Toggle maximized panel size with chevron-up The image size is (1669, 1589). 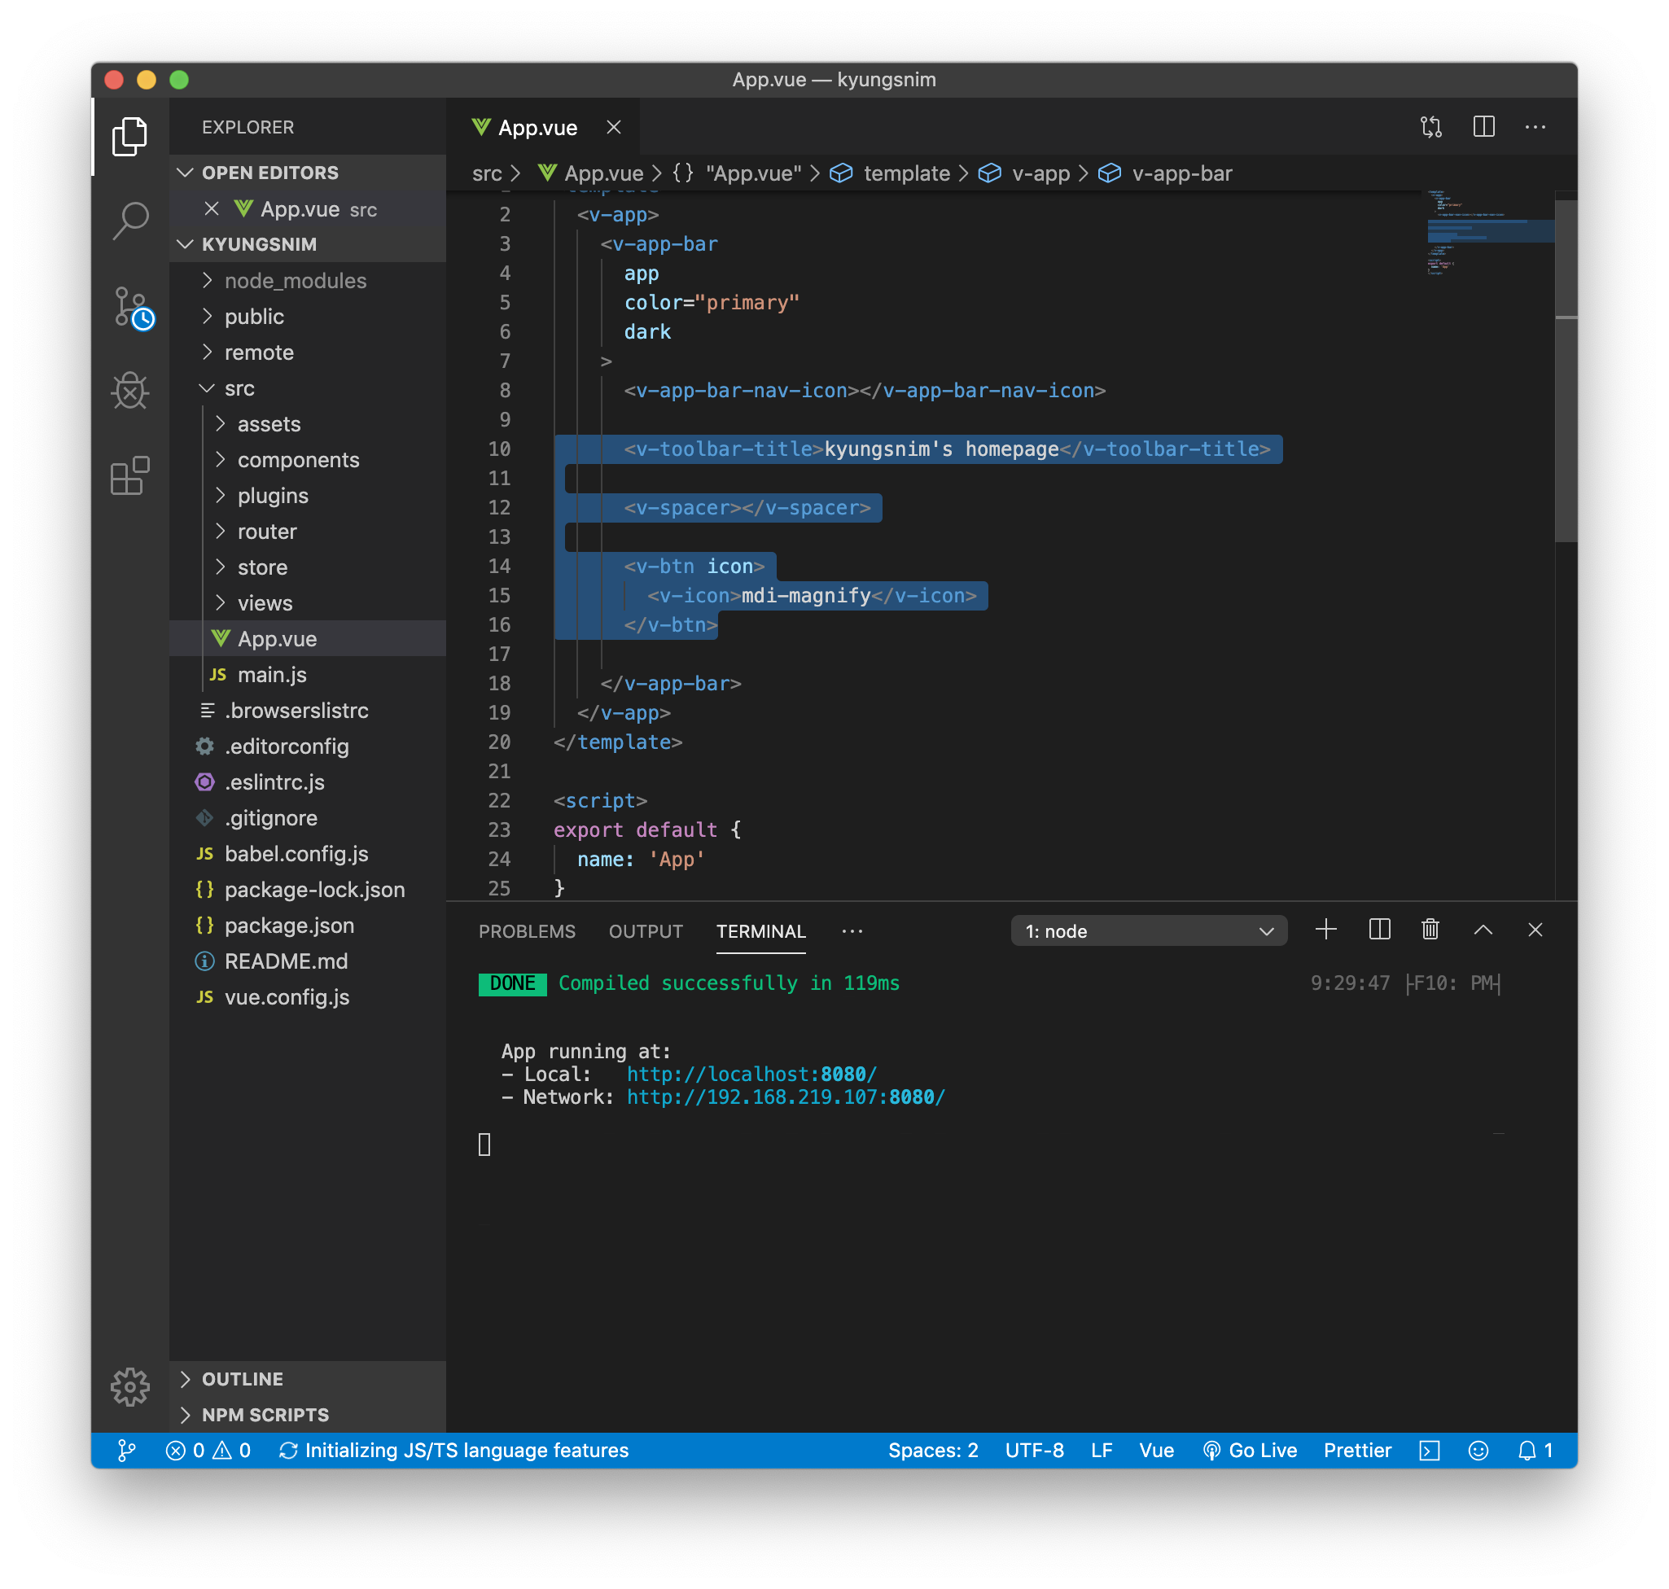pos(1483,930)
